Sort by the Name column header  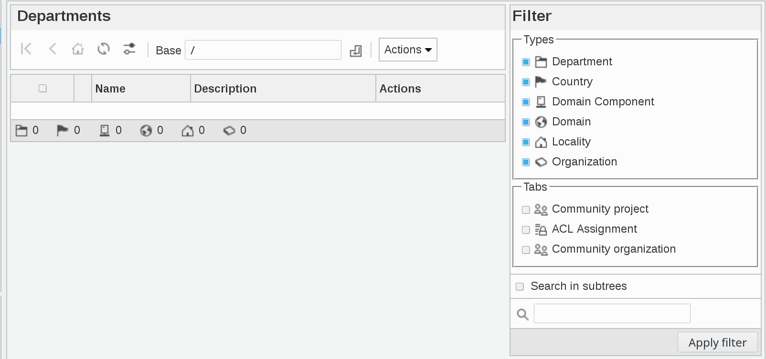[110, 89]
